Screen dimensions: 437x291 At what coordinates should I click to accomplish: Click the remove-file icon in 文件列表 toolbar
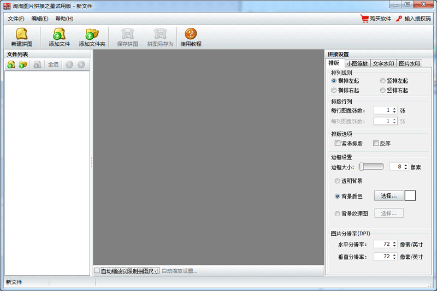click(x=37, y=64)
